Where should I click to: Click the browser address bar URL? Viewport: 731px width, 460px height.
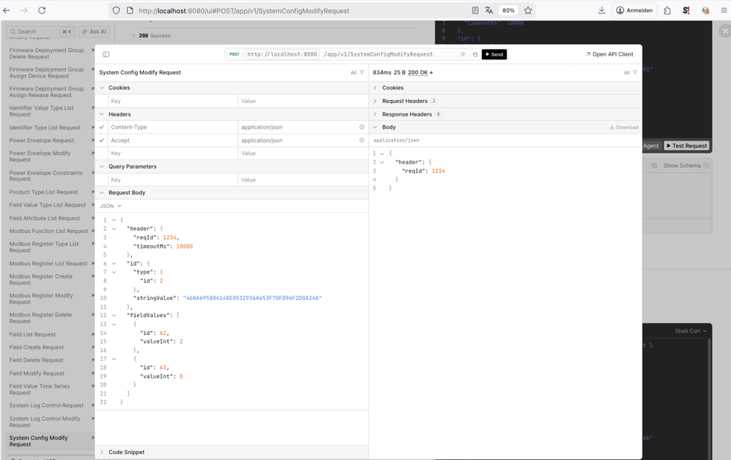pyautogui.click(x=244, y=11)
